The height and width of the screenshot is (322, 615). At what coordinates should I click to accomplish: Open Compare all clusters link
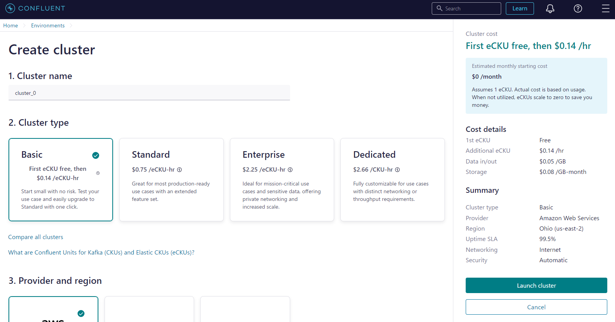point(35,237)
